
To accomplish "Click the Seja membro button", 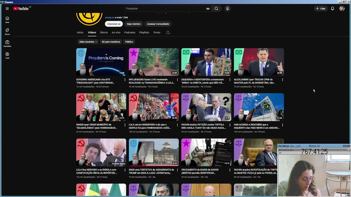I will 134,24.
